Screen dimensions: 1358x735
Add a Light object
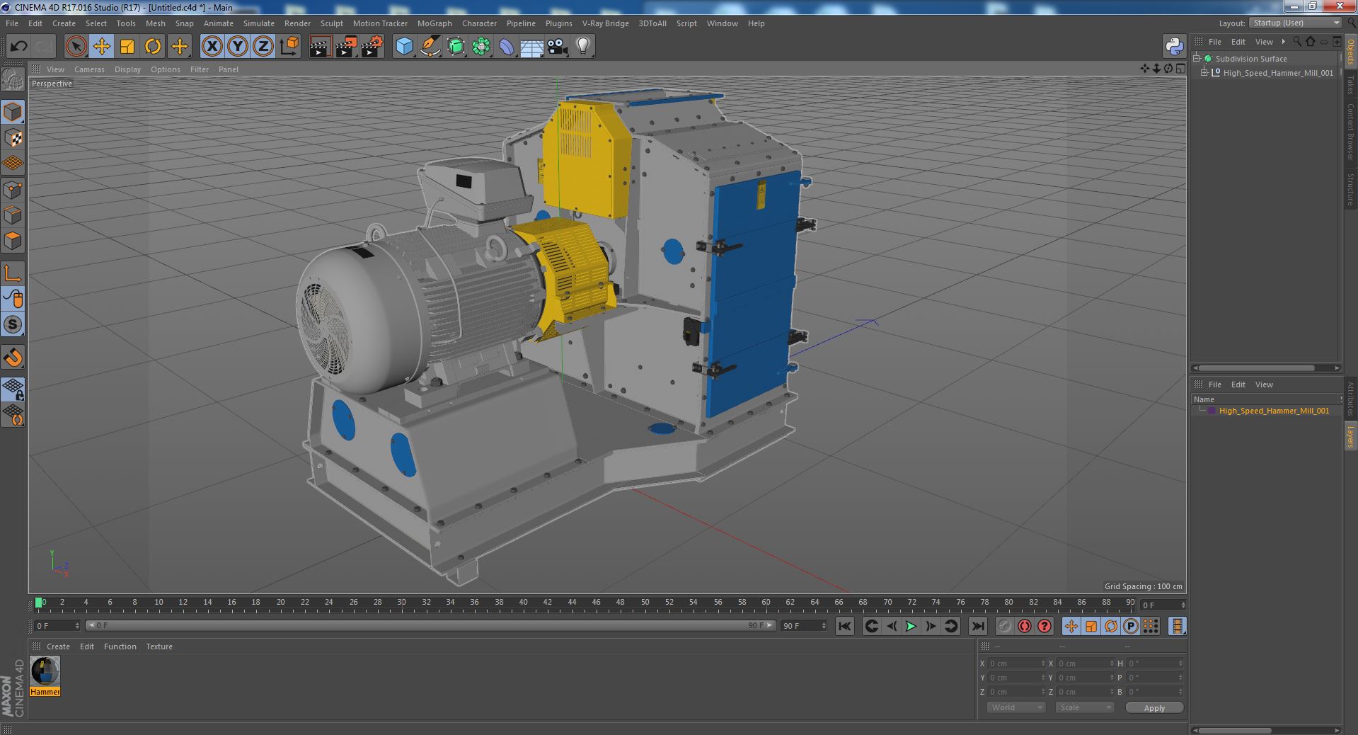582,47
